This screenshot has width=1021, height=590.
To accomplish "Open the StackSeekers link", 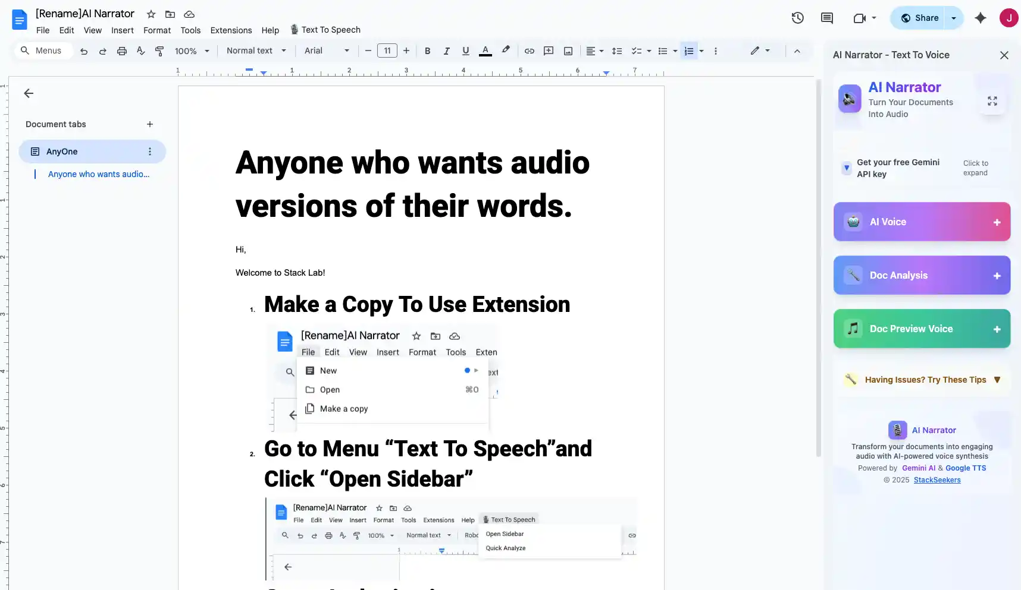I will [937, 479].
